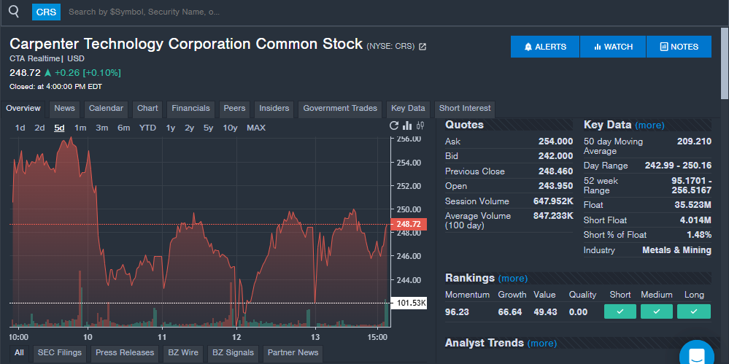Click the Key Data (more) link
This screenshot has width=729, height=364.
pyautogui.click(x=649, y=125)
